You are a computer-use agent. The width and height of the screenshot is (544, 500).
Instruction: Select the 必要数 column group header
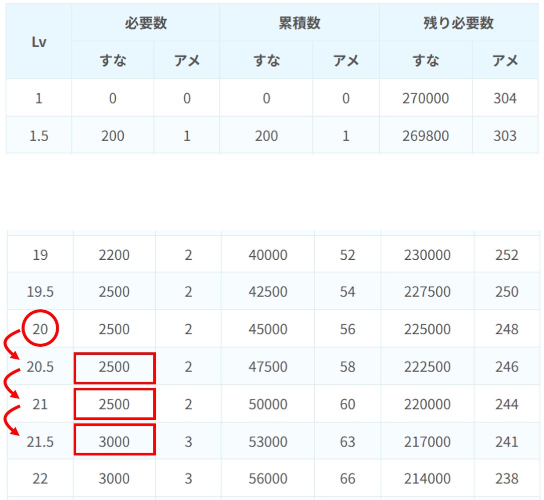tap(146, 24)
